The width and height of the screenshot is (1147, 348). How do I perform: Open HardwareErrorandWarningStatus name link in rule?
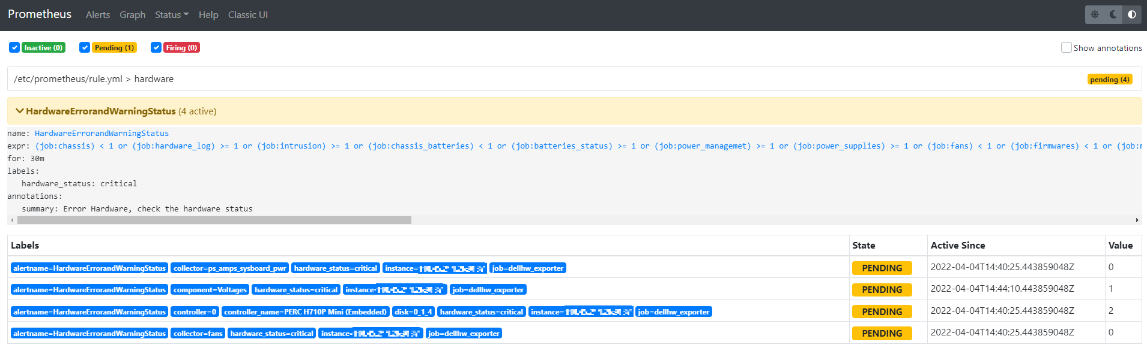(x=101, y=134)
